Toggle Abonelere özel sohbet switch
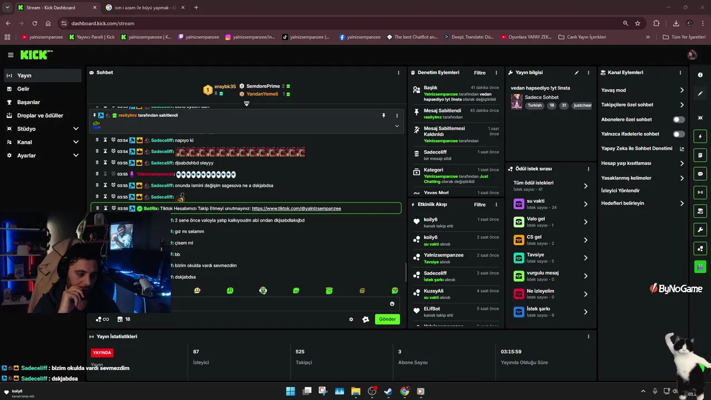This screenshot has height=400, width=711. click(679, 119)
